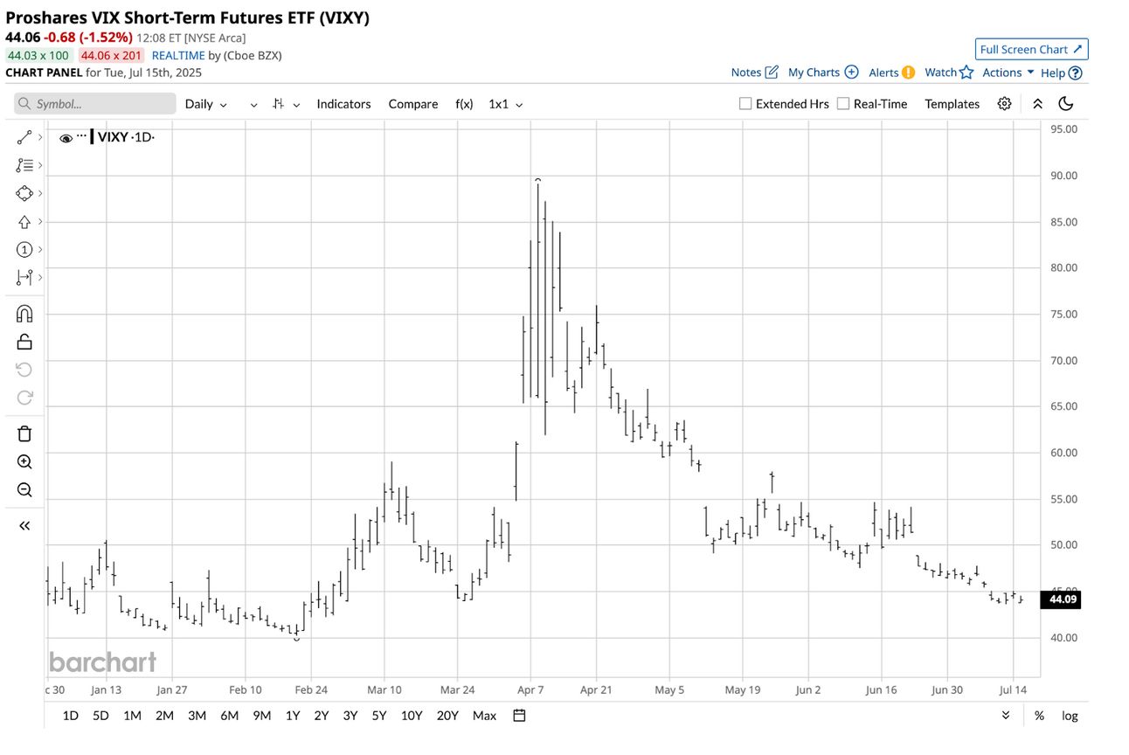Open VIXY series three-dot options
1129x755 pixels.
[81, 136]
